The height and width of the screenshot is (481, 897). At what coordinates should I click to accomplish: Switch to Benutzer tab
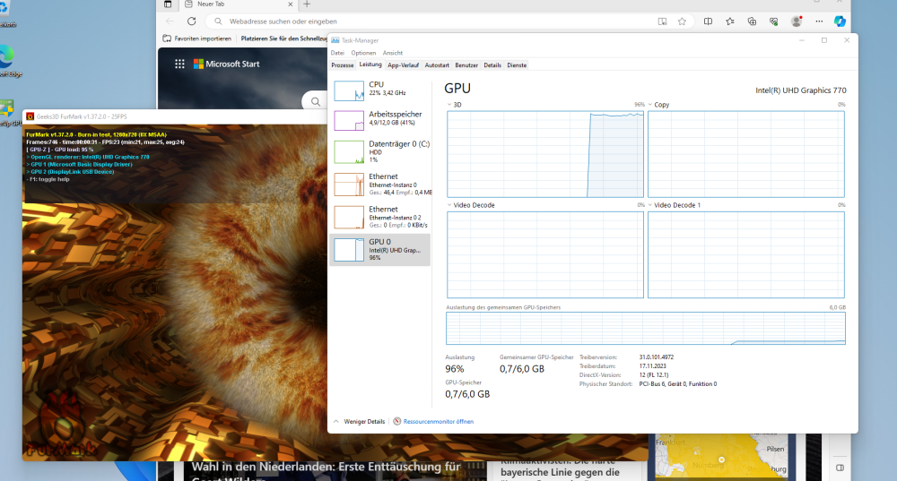pos(466,65)
